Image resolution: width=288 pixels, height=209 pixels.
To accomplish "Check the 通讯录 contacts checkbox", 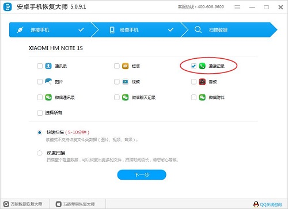I will click(40, 66).
